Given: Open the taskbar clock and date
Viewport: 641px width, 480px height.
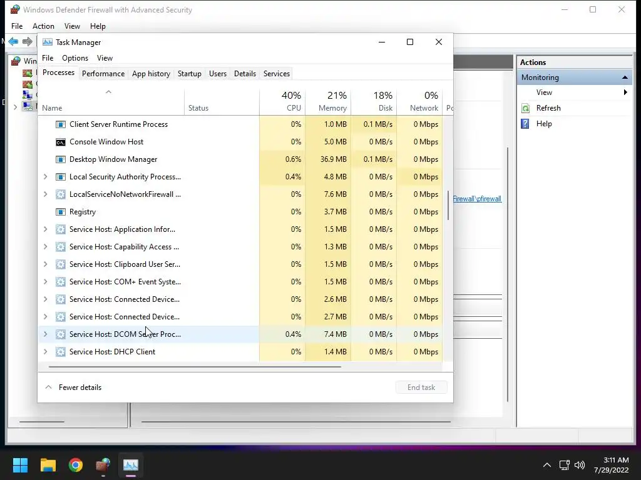Looking at the screenshot, I should pos(611,465).
